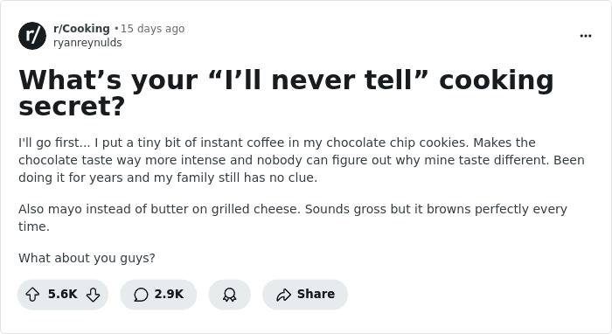Click the instant coffee cookies paragraph

pos(302,160)
